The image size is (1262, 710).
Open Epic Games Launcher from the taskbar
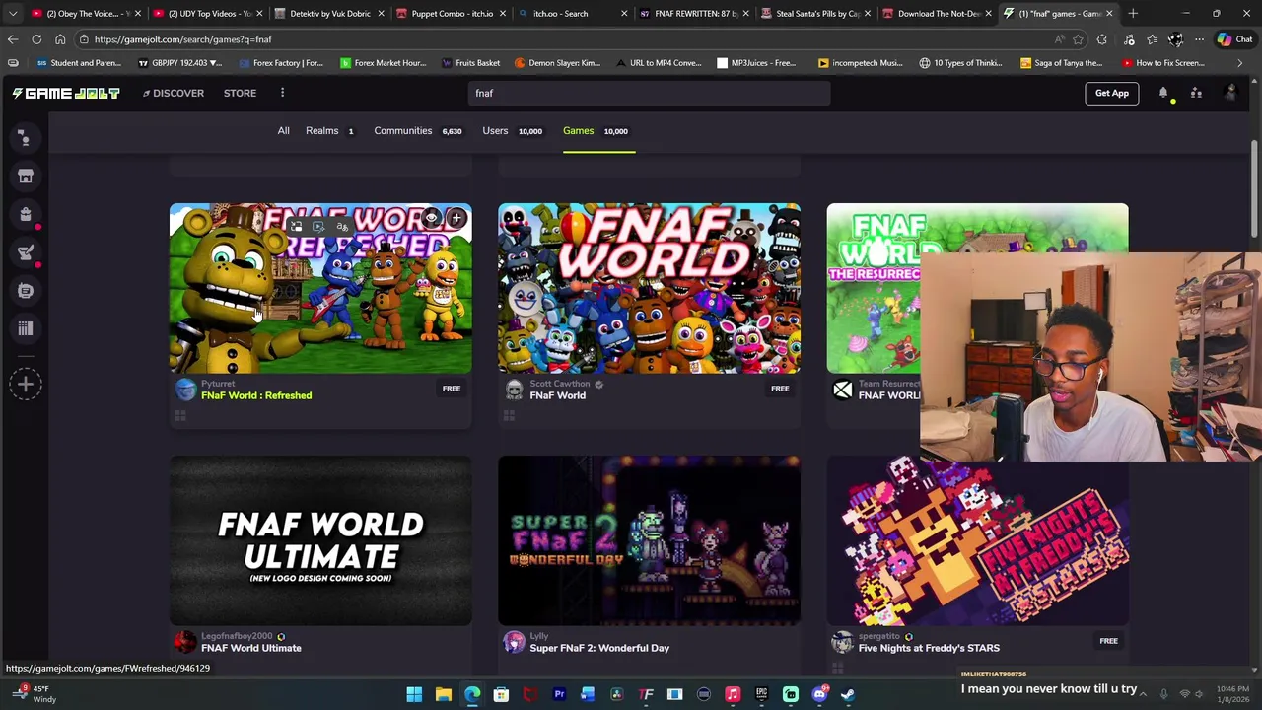coord(761,695)
